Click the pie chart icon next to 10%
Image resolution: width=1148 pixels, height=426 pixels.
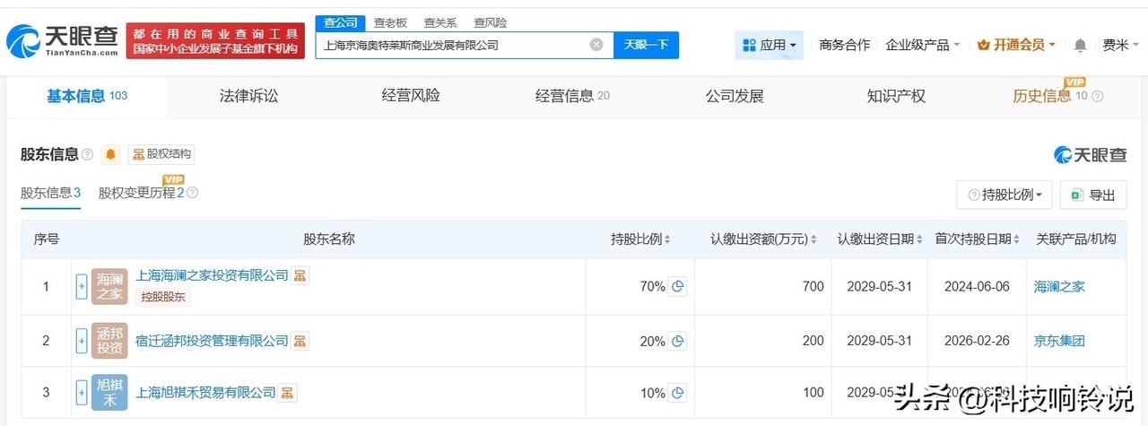tap(678, 393)
